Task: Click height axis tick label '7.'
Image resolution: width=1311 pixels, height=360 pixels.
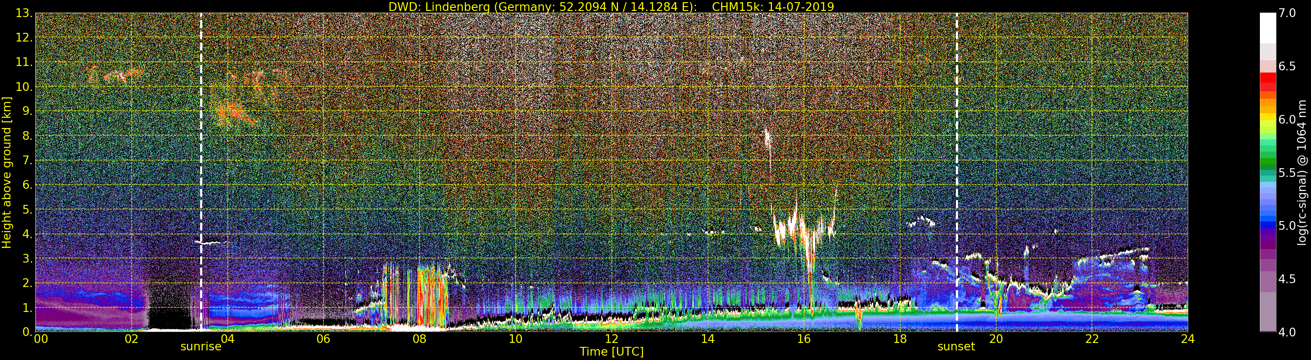Action: click(27, 160)
